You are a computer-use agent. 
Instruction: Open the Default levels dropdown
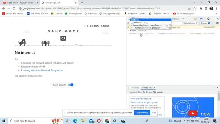(x=190, y=23)
